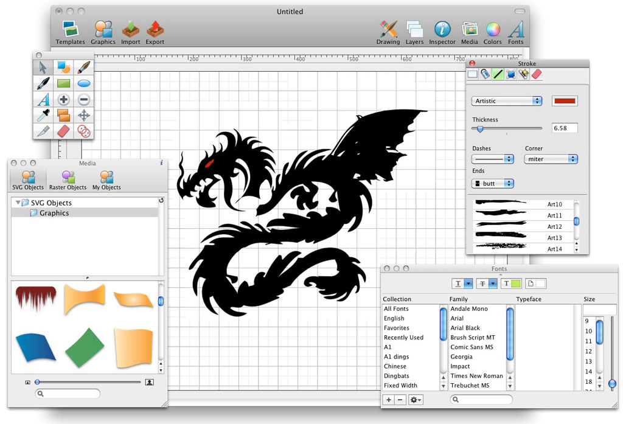
Task: Open the Dashes dropdown
Action: click(493, 159)
